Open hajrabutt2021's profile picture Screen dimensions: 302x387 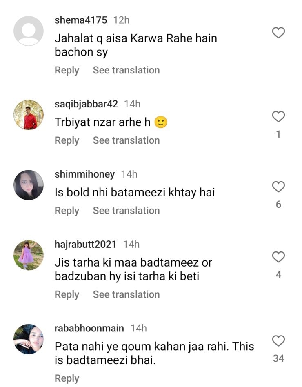[29, 255]
